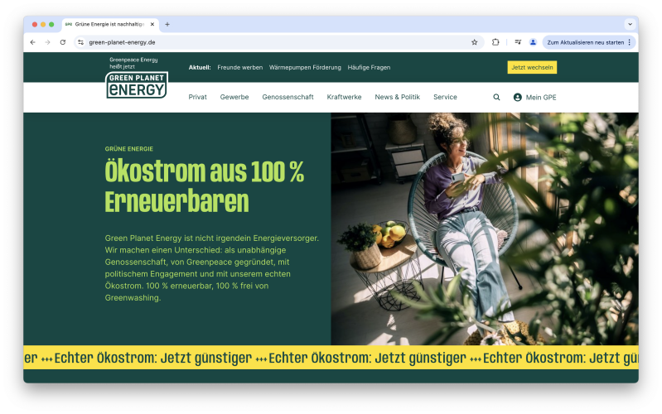Image resolution: width=662 pixels, height=414 pixels.
Task: Bookmark this page with the star icon
Action: 475,42
